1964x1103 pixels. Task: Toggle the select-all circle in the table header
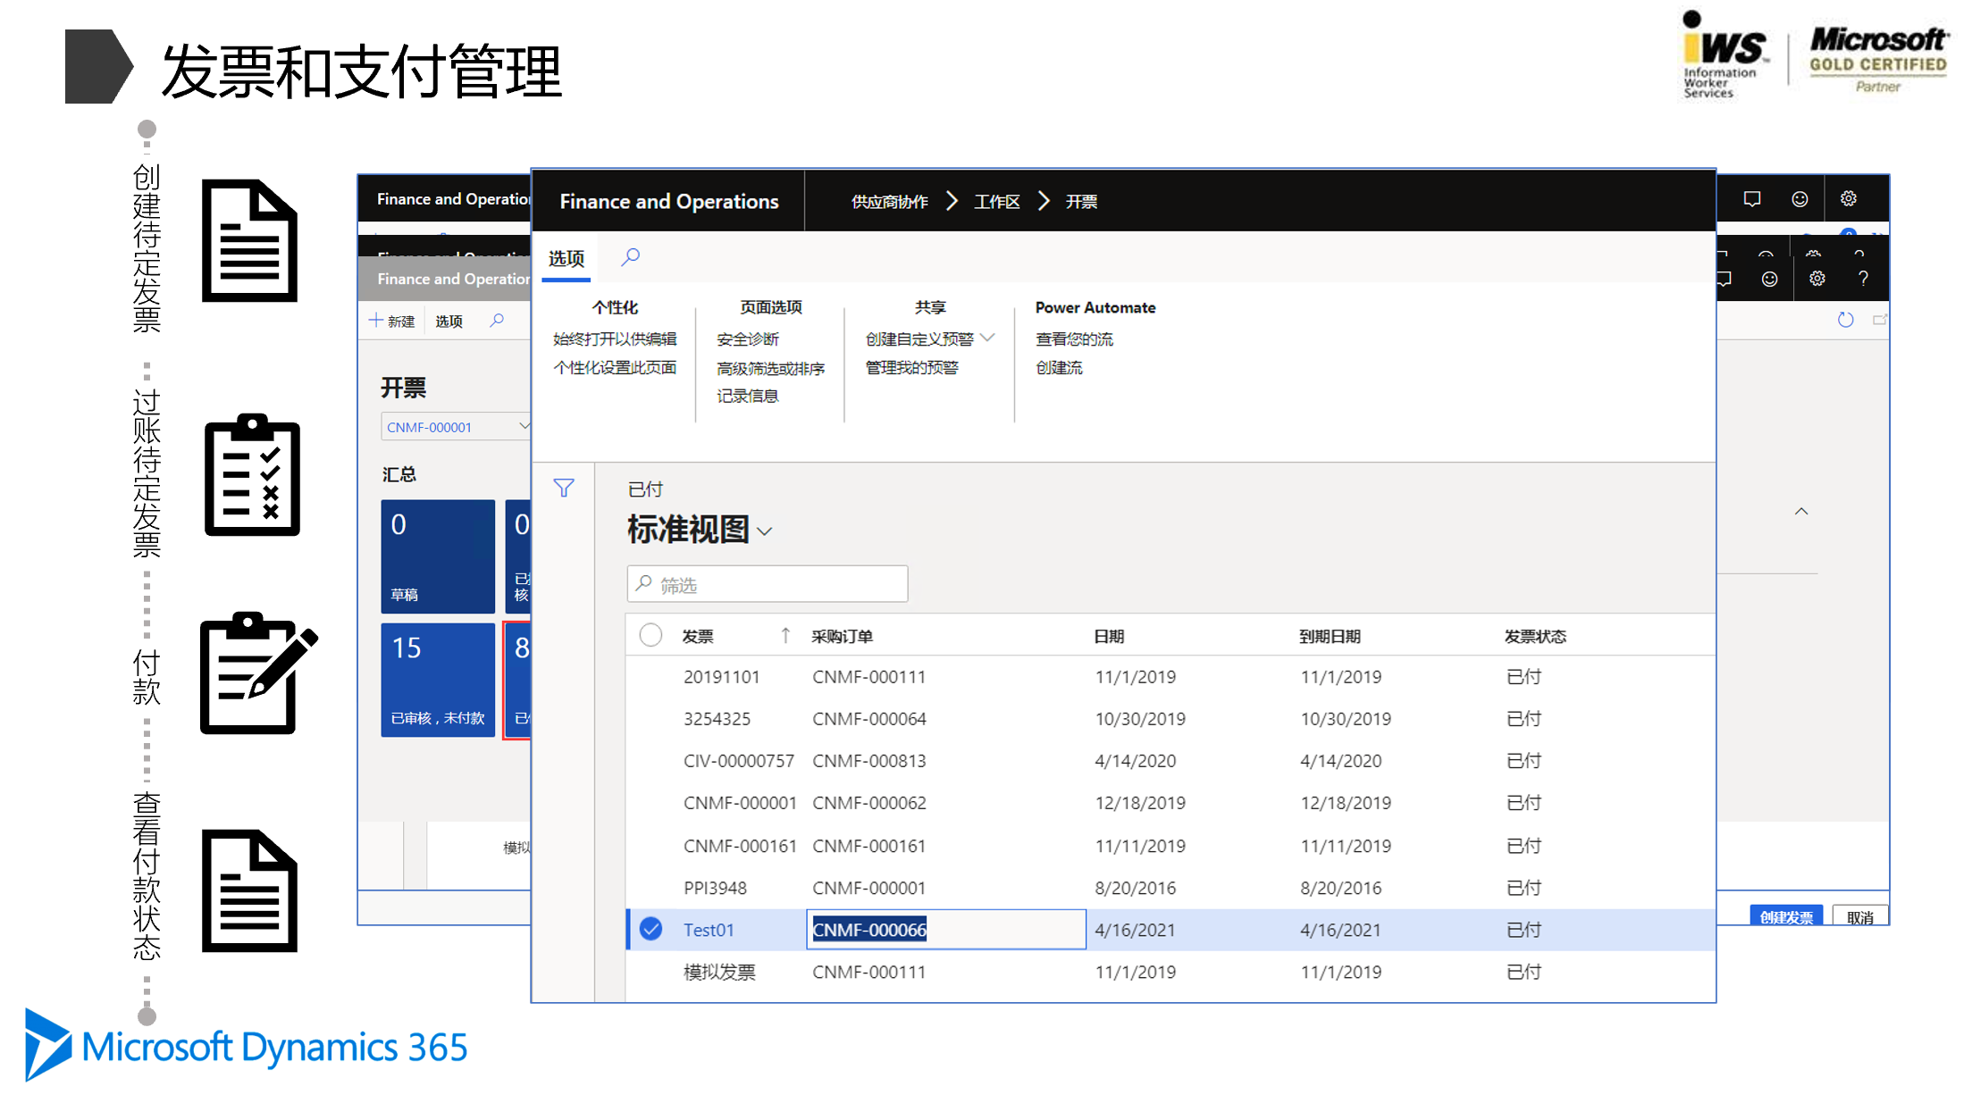click(650, 635)
